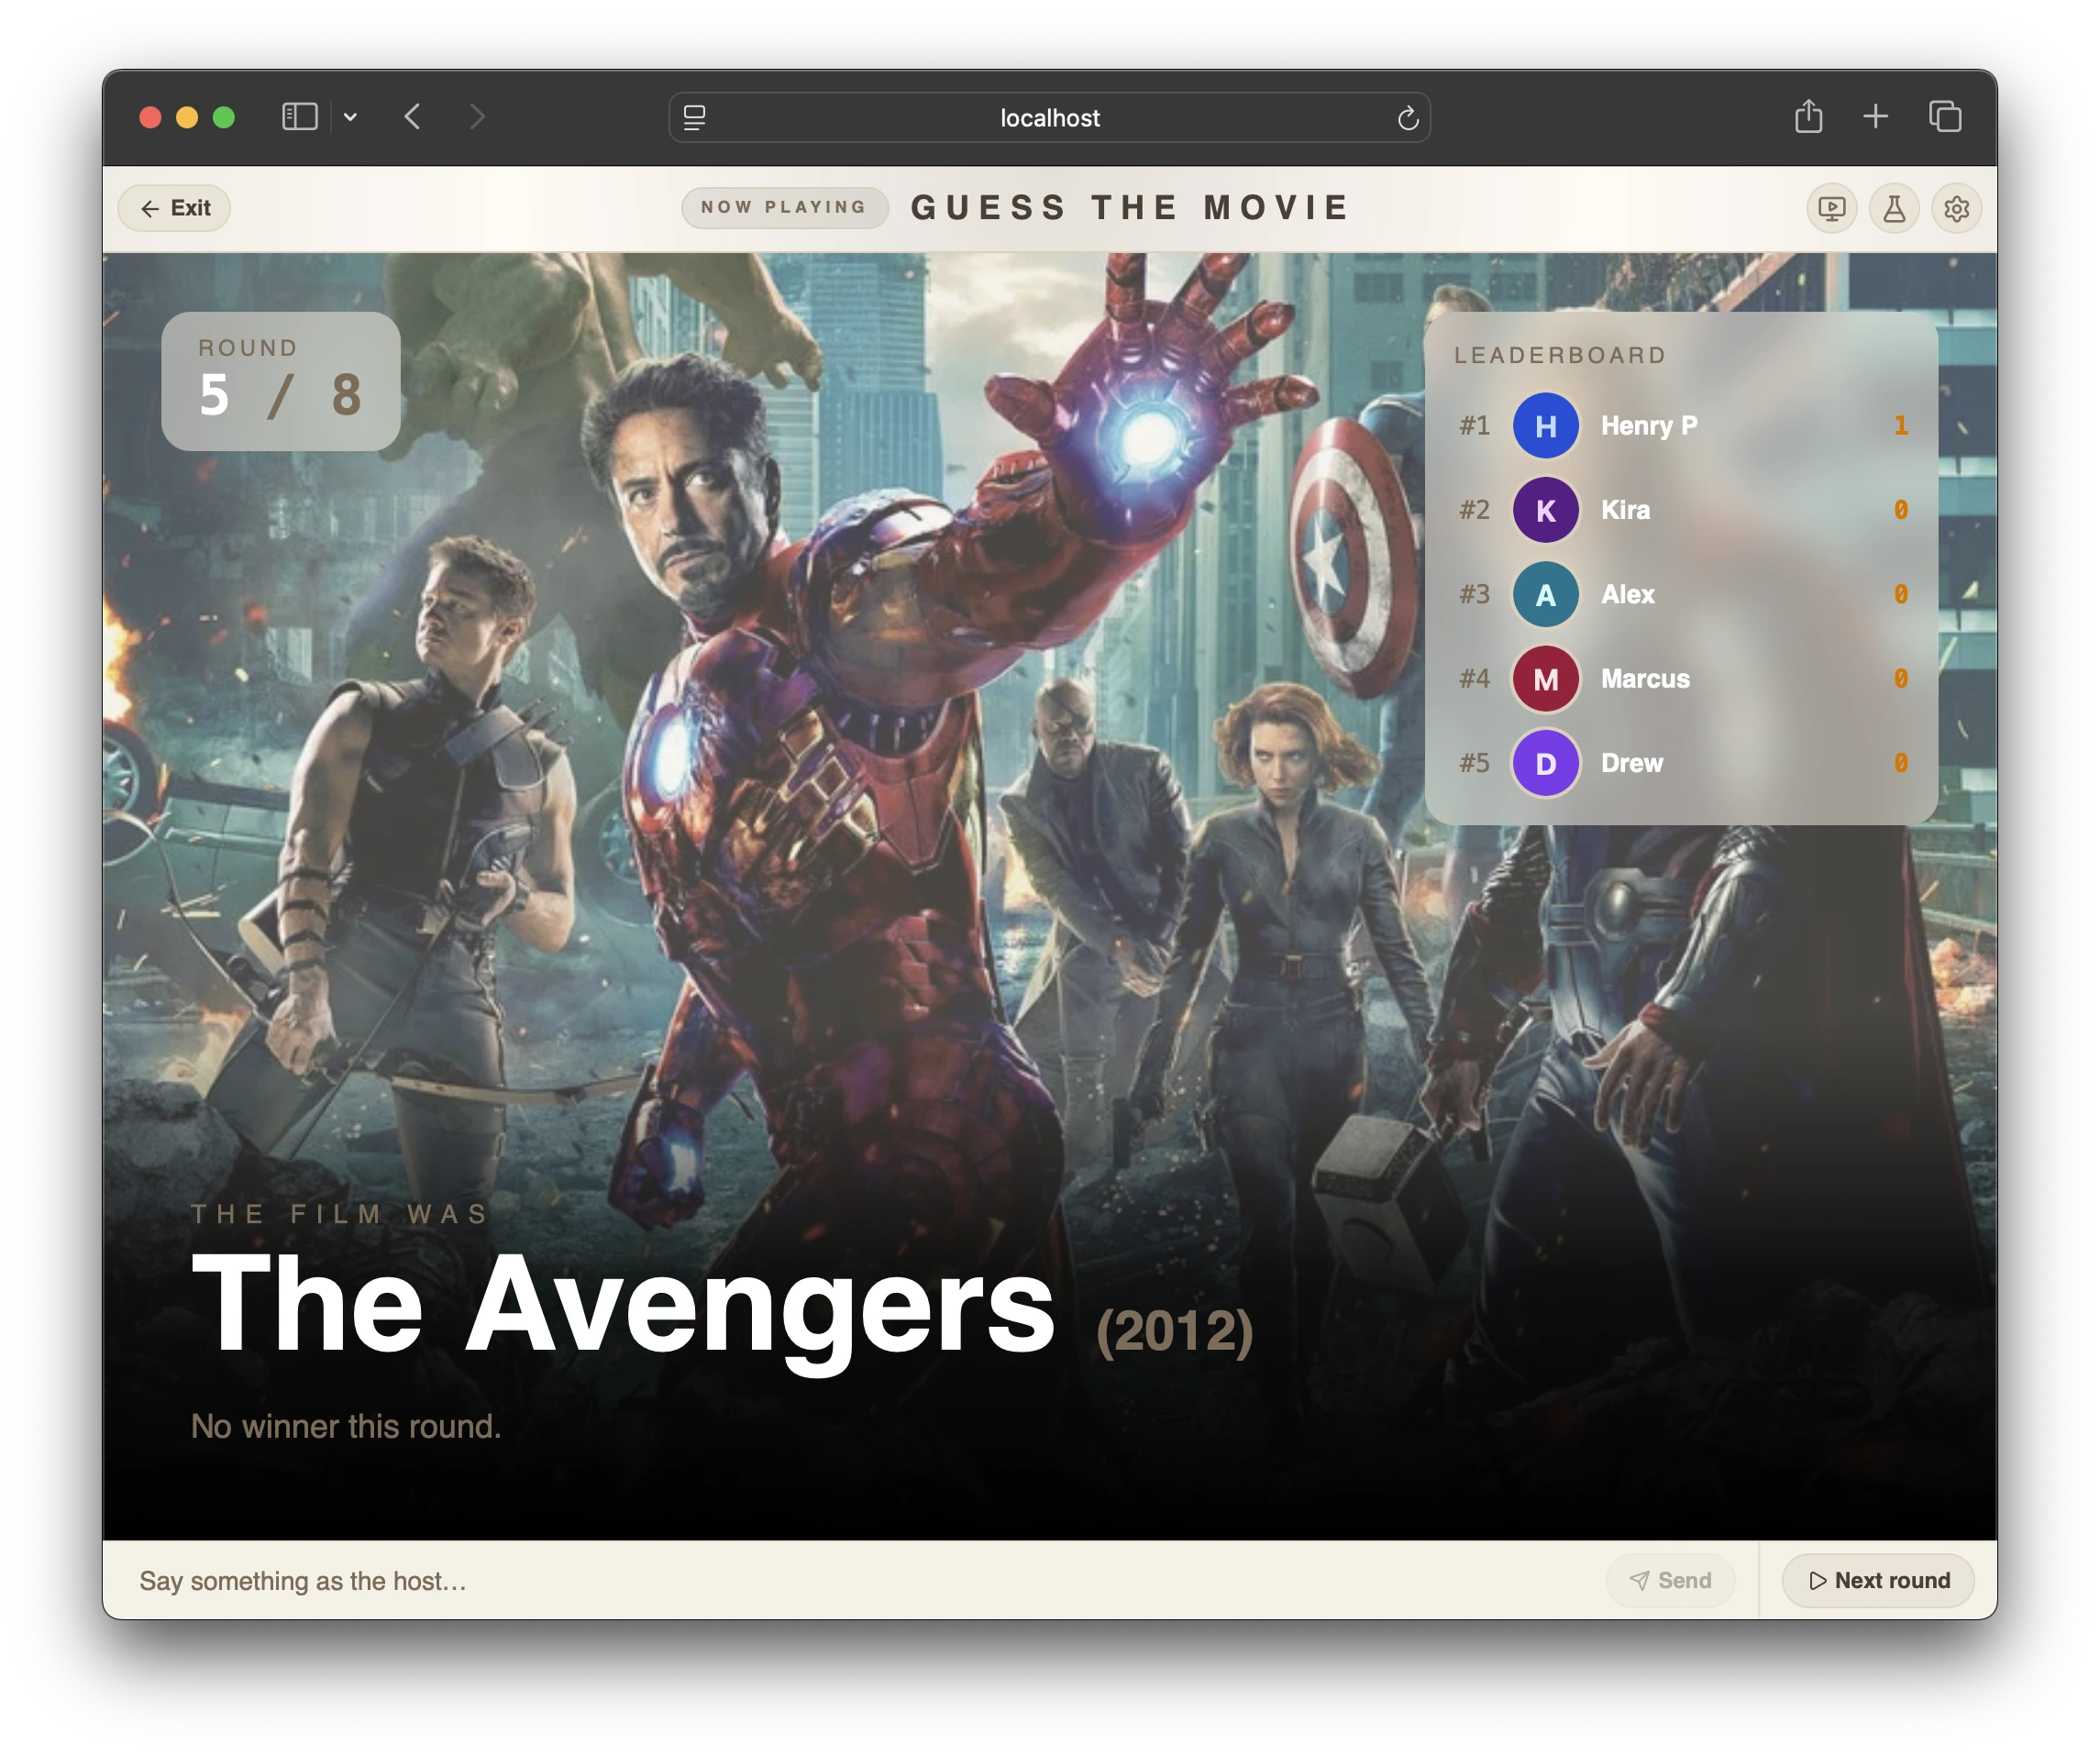Click the name Alex
Screen dimensions: 2100x1755
click(x=1627, y=595)
